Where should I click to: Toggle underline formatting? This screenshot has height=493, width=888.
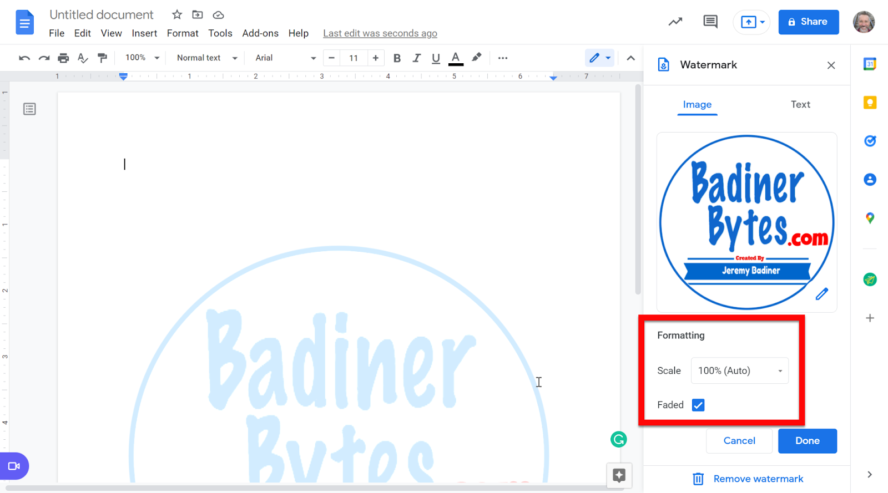436,58
